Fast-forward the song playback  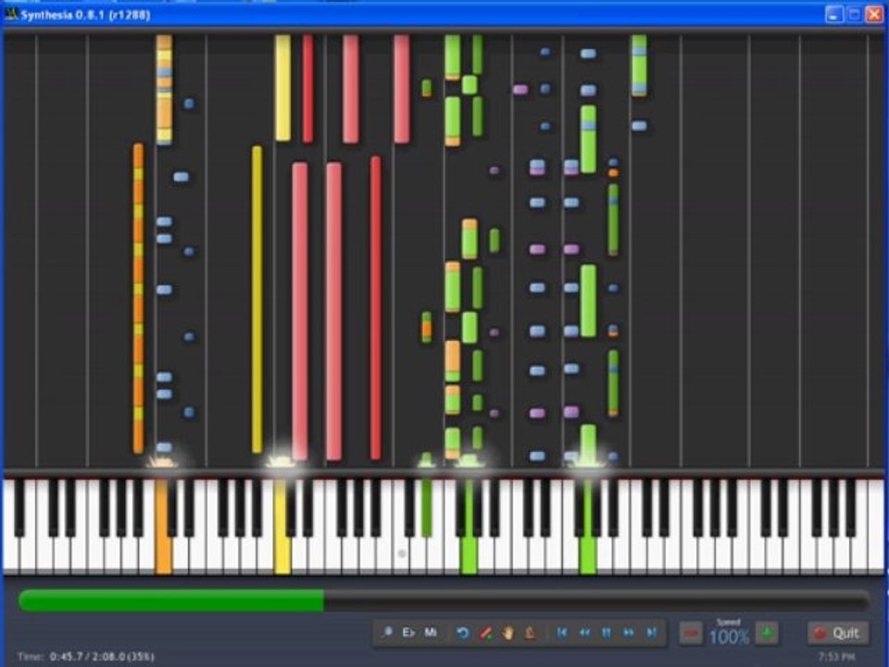coord(628,633)
